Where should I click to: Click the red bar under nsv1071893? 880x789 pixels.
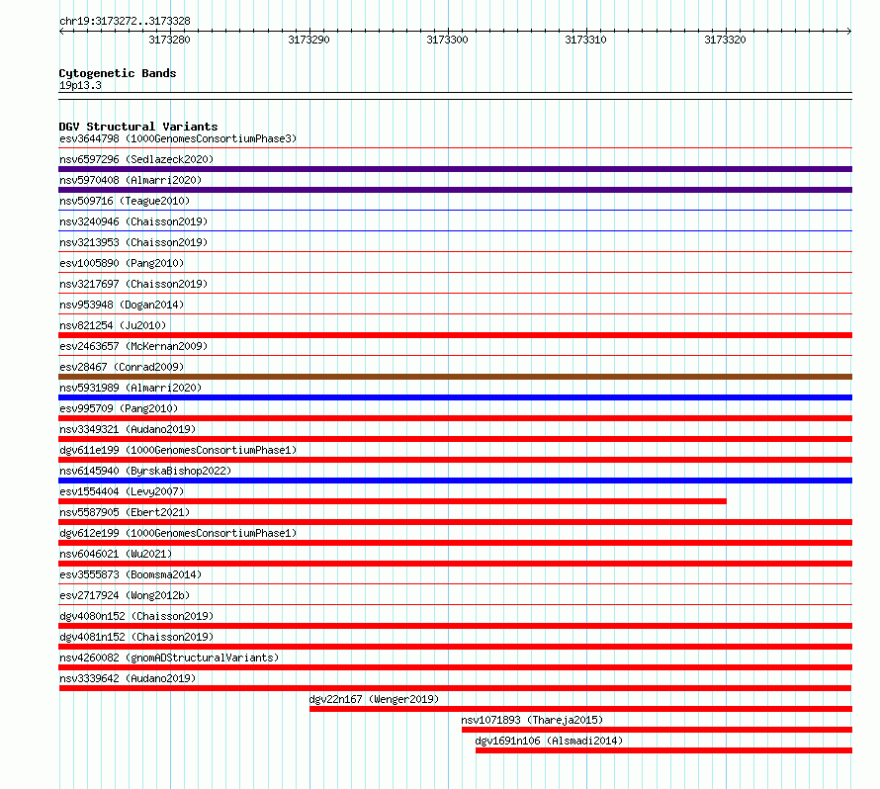click(658, 730)
